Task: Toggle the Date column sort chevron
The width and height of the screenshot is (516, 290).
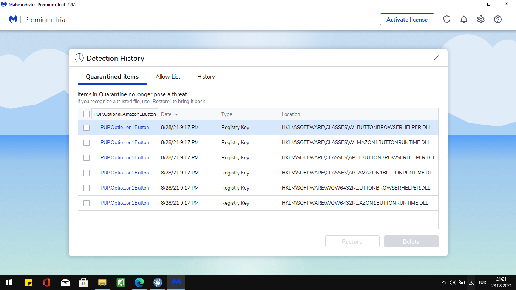Action: point(176,114)
